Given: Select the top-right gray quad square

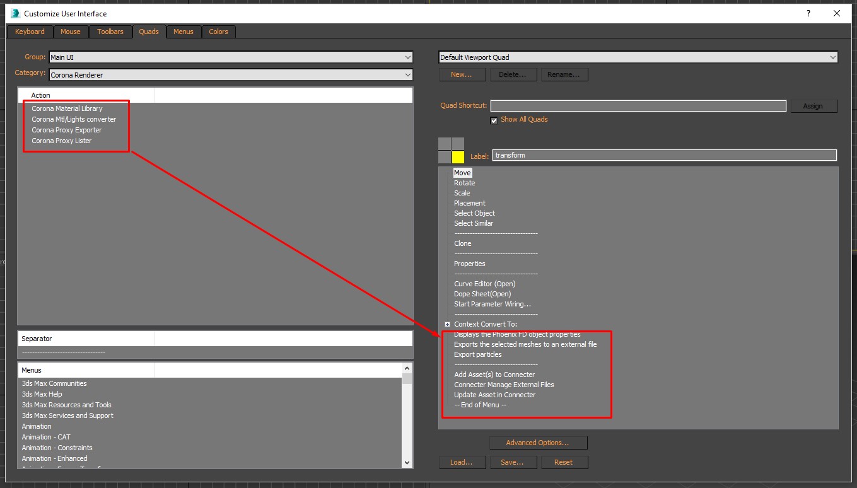Looking at the screenshot, I should [458, 144].
